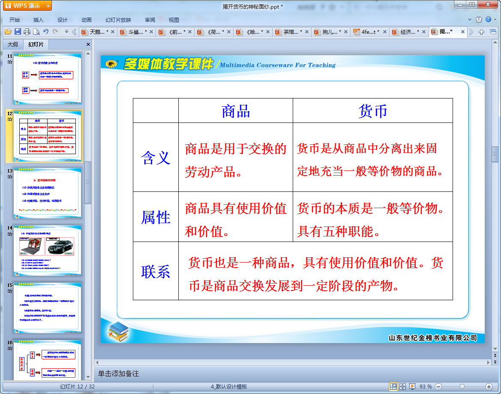Image resolution: width=501 pixels, height=394 pixels.
Task: Open the document tab list icon
Action: [493, 32]
